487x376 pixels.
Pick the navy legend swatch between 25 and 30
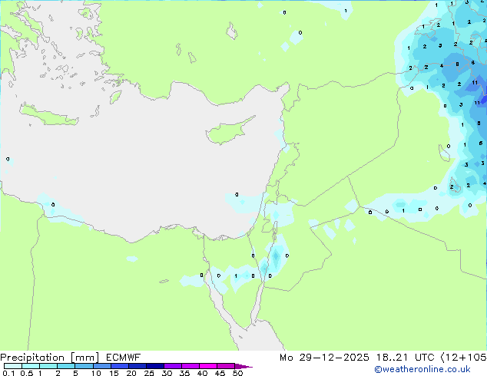click(x=155, y=366)
